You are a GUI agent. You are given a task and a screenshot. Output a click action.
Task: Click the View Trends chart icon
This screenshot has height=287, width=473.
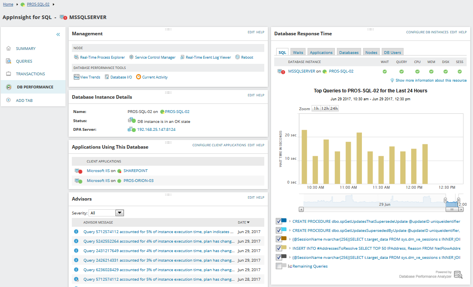click(x=77, y=77)
